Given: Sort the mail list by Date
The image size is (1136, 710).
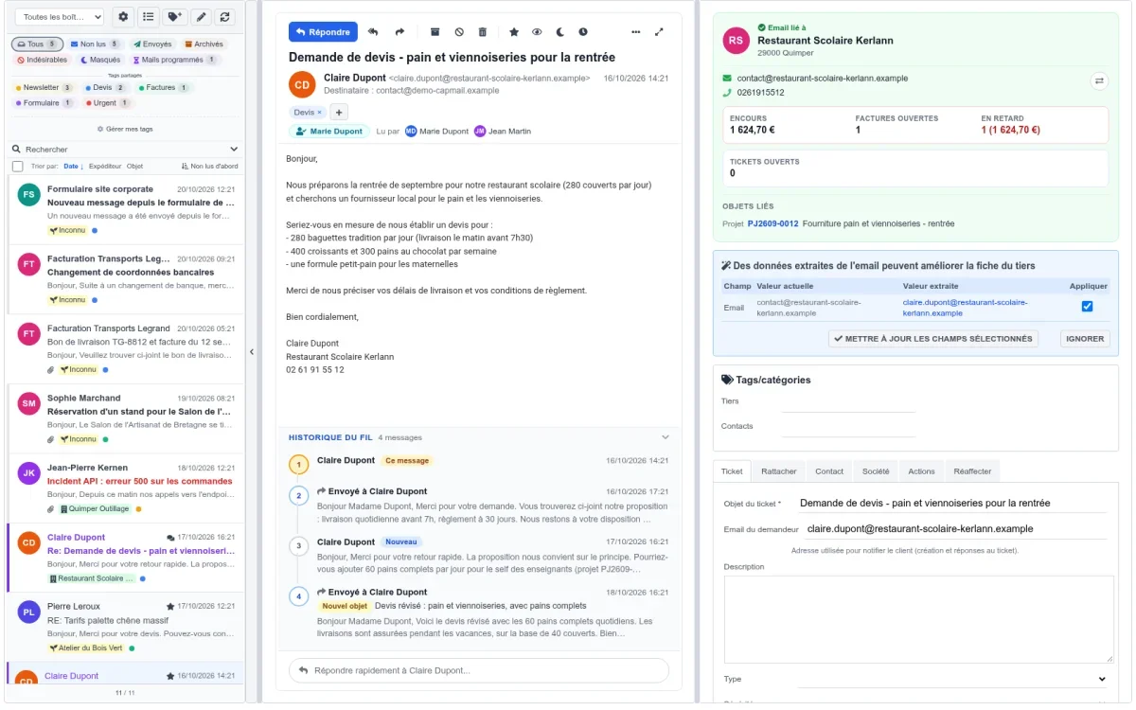Looking at the screenshot, I should (73, 166).
